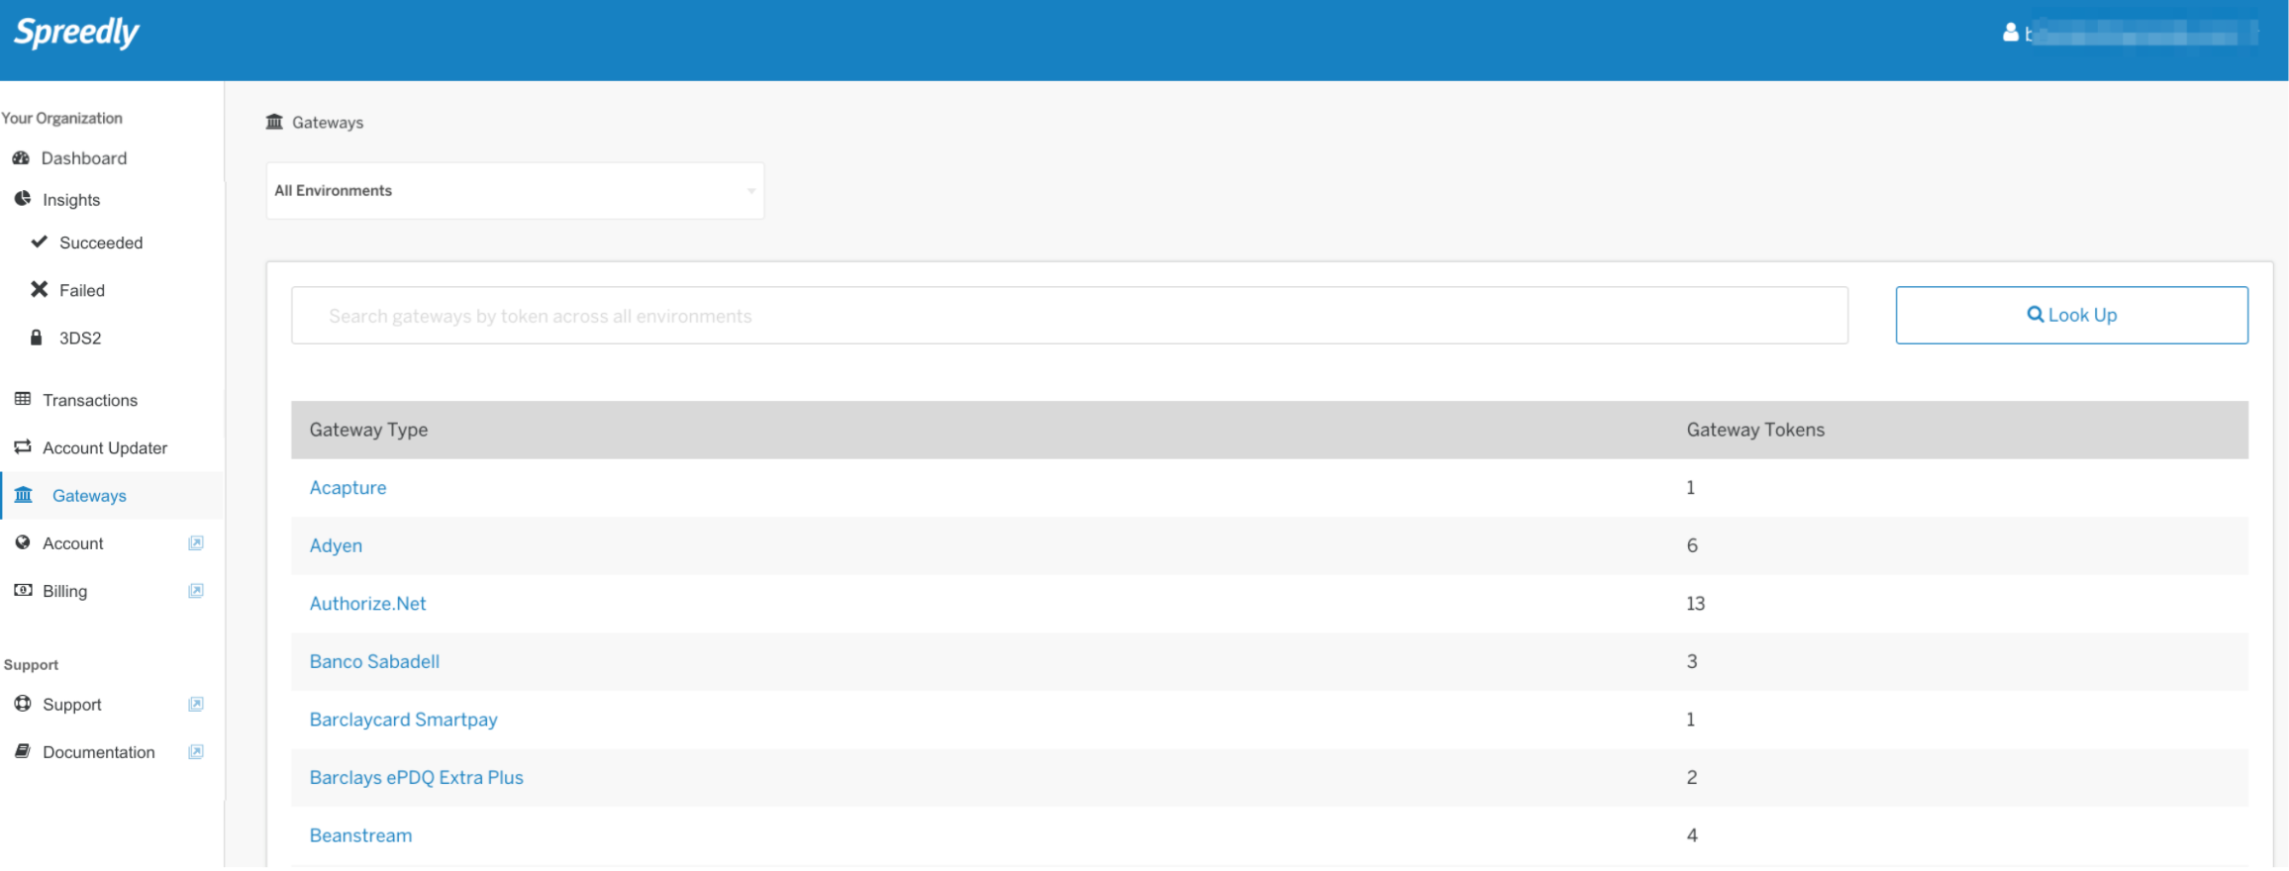Click the Succeeded checkmark icon
The width and height of the screenshot is (2289, 871).
coord(39,242)
